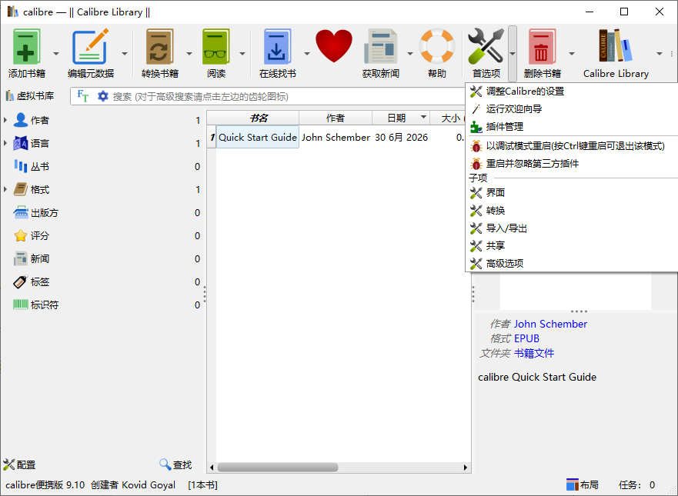Open Calibre Library dropdown arrow

[660, 54]
